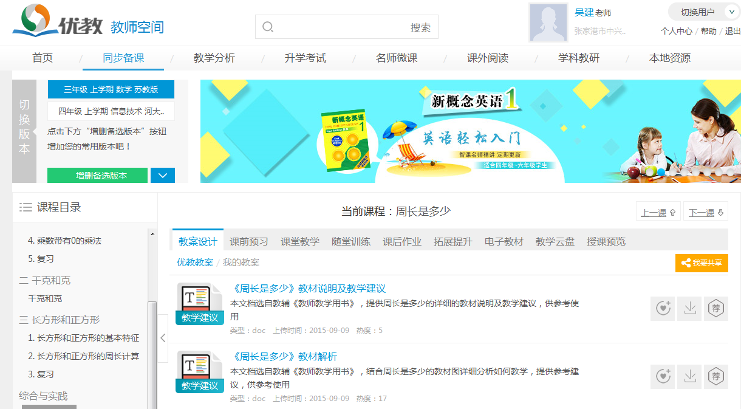This screenshot has width=741, height=409.
Task: Expand the blue version dropdown arrow button
Action: (162, 176)
